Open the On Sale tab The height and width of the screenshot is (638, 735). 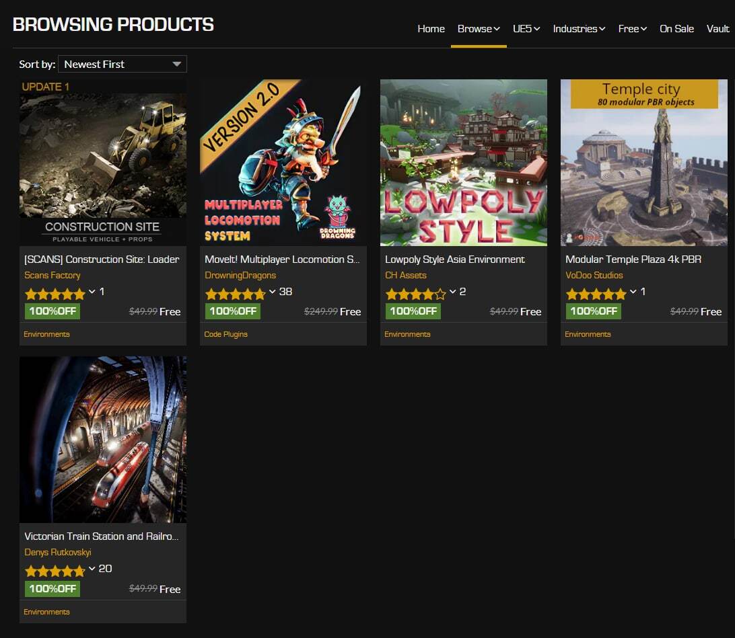pos(676,29)
